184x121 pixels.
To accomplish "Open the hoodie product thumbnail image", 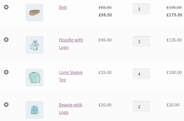I will pyautogui.click(x=35, y=45).
